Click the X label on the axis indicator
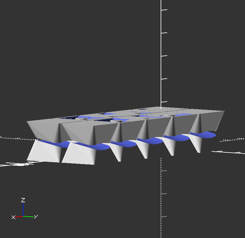The width and height of the screenshot is (245, 238). click(x=14, y=217)
